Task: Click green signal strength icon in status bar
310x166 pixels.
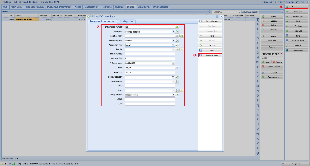Action: pos(14,164)
